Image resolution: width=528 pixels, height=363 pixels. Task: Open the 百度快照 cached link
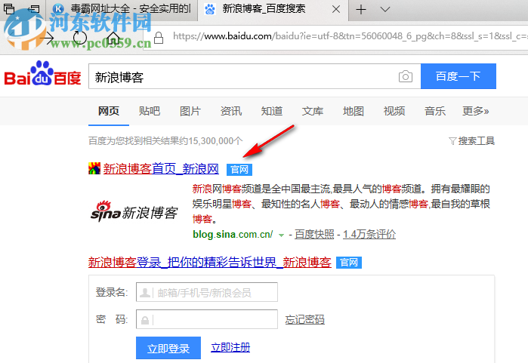coord(314,234)
